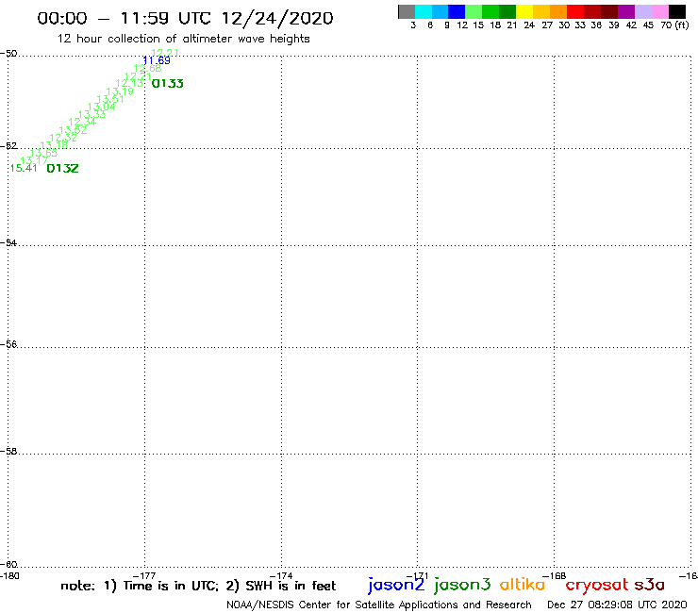698x613 pixels.
Task: Click the "70 (ft)" color scale label
Action: click(x=674, y=25)
